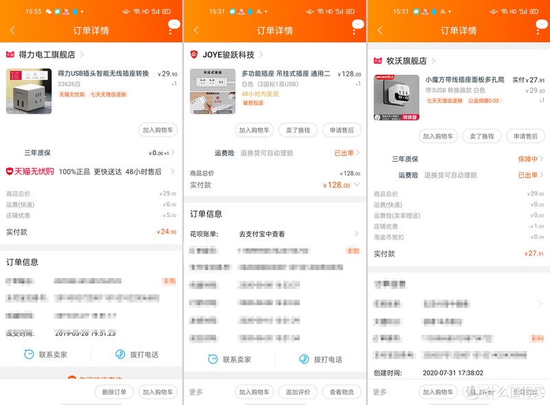This screenshot has height=405, width=550.
Task: Tap the shield logo beside JOYE骏跃科技
Action: coord(194,55)
